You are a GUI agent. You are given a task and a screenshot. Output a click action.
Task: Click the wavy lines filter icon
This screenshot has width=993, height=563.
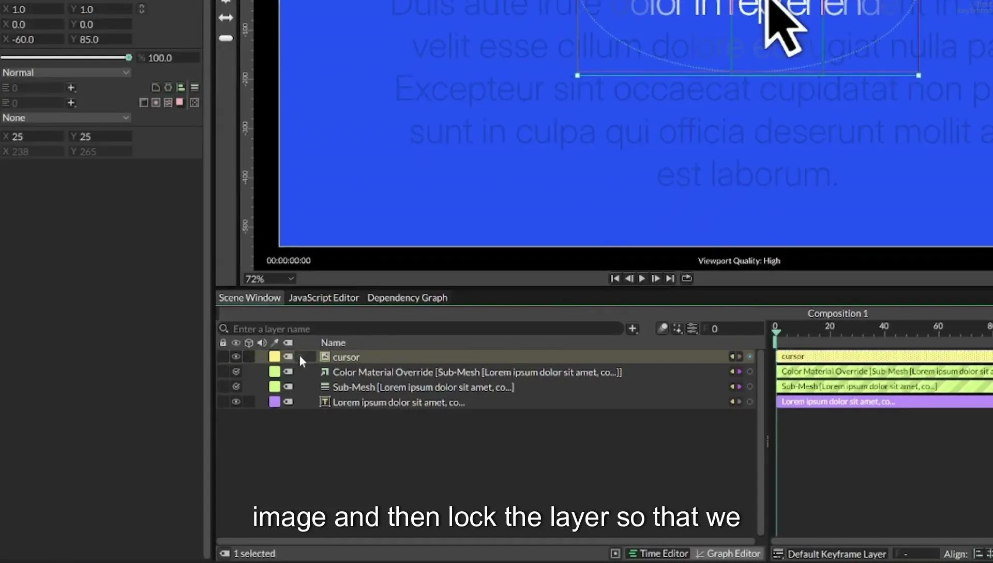(168, 102)
